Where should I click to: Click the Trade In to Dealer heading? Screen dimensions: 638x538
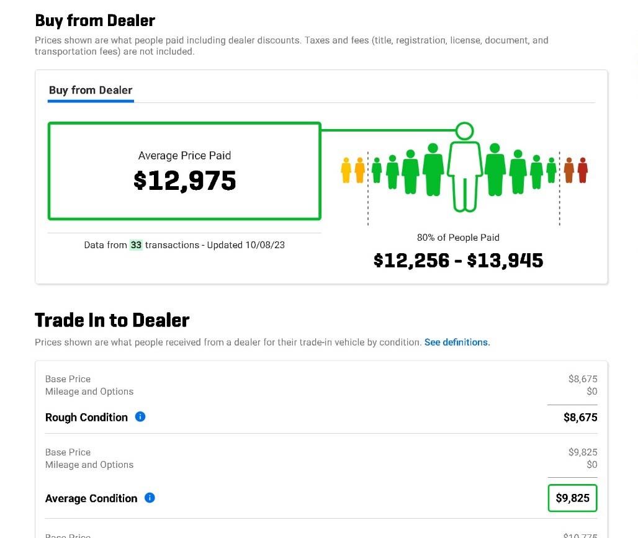(112, 320)
